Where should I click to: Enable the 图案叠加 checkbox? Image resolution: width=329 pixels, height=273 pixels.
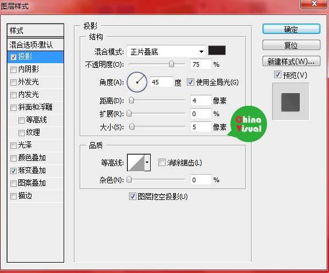pyautogui.click(x=13, y=183)
